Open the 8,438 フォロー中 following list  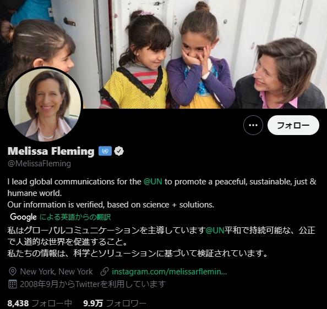point(40,303)
